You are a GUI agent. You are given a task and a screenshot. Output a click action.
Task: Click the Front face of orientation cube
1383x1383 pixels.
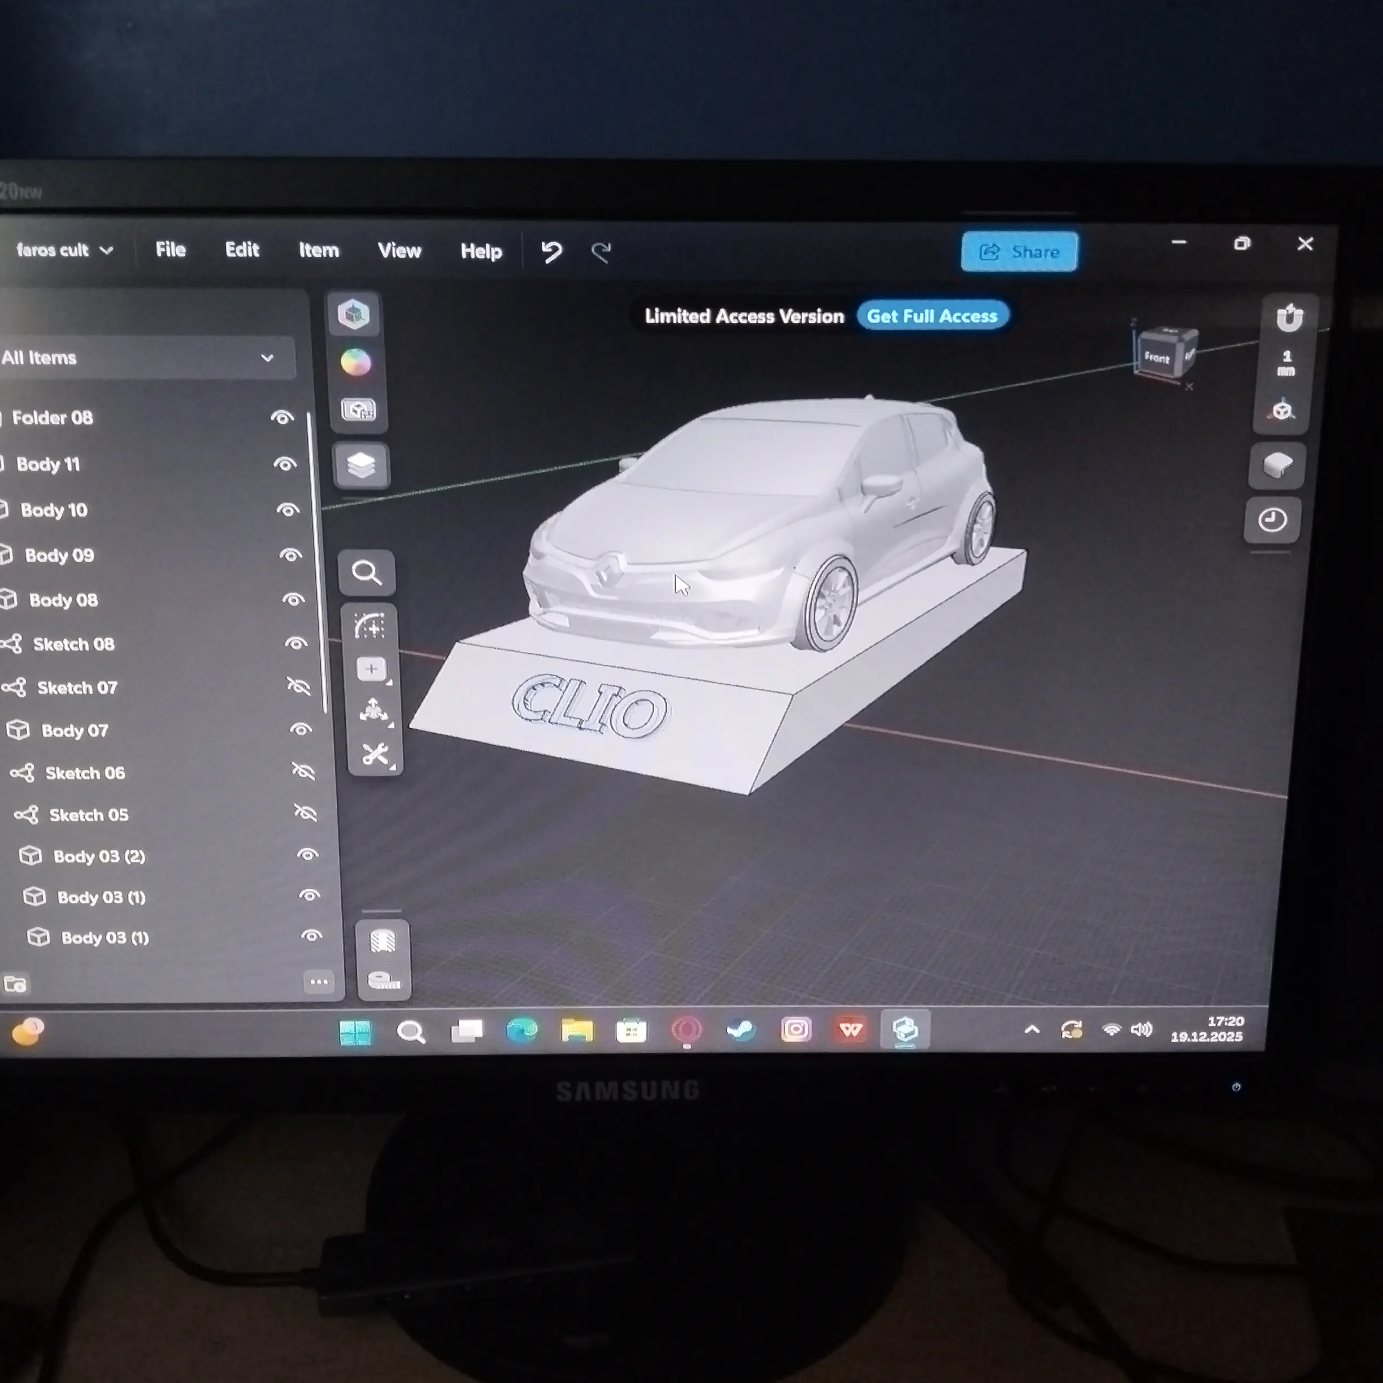[1156, 357]
